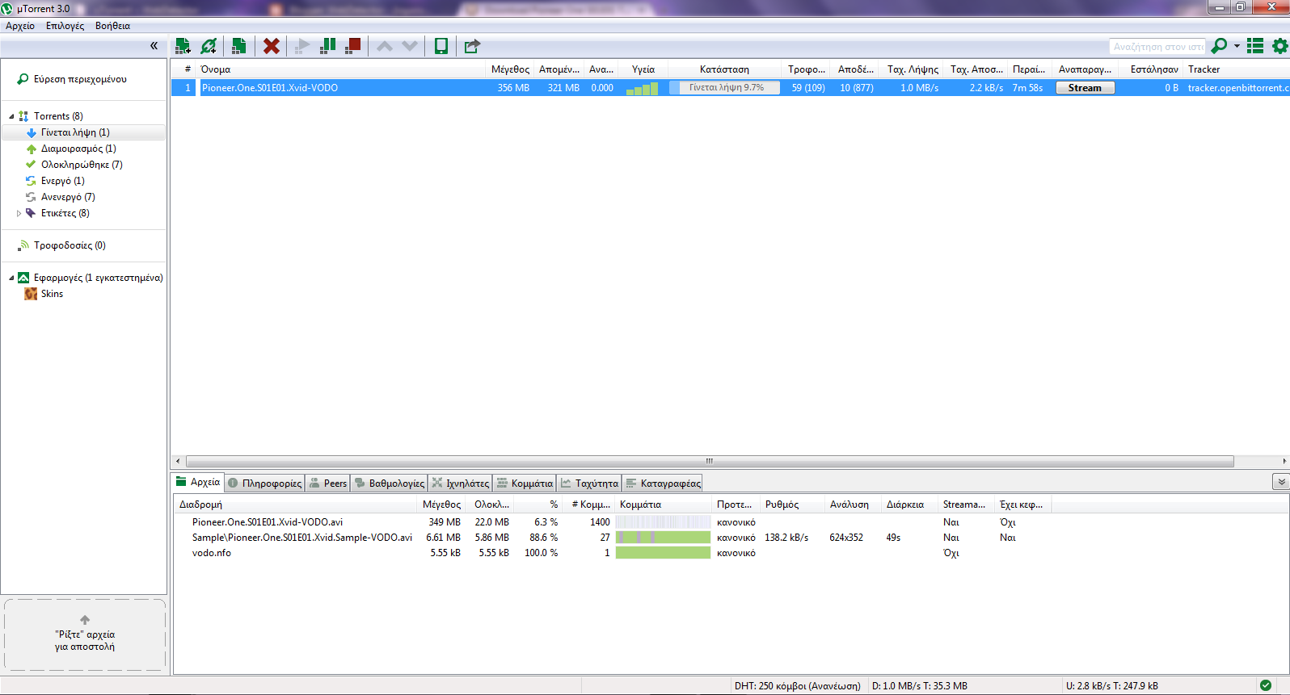Click Add Torrent from URL icon
The image size is (1290, 695).
pos(209,46)
